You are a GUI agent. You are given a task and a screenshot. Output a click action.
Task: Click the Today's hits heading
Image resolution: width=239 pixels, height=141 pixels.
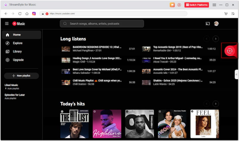pyautogui.click(x=73, y=104)
